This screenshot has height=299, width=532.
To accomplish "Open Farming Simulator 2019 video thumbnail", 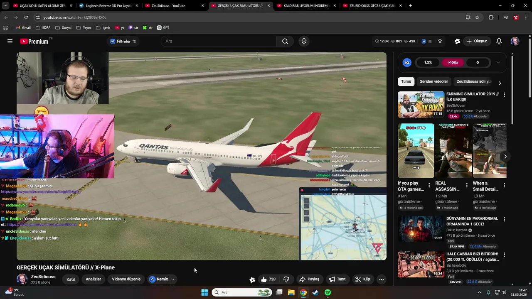I will pyautogui.click(x=421, y=105).
